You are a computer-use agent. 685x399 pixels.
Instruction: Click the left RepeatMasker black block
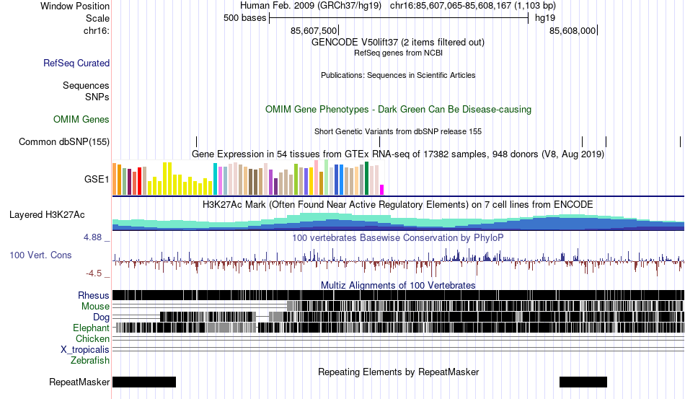click(144, 382)
